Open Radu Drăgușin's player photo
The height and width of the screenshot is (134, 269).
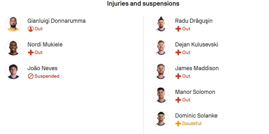tap(161, 24)
